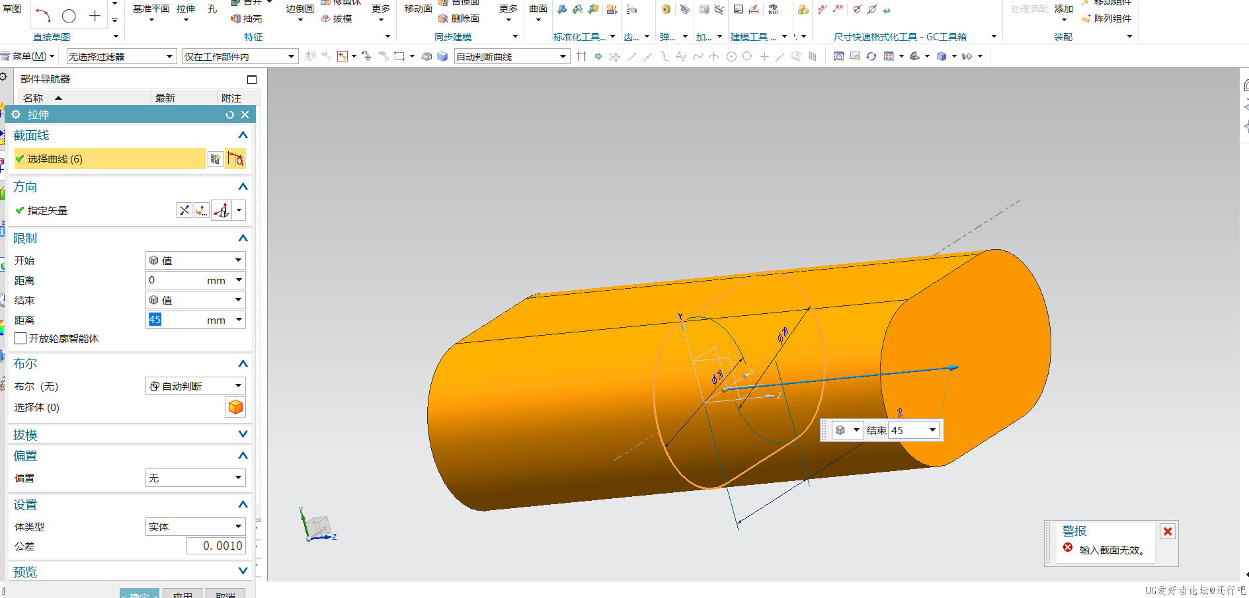
Task: Click the 应用 apply button
Action: [x=182, y=593]
